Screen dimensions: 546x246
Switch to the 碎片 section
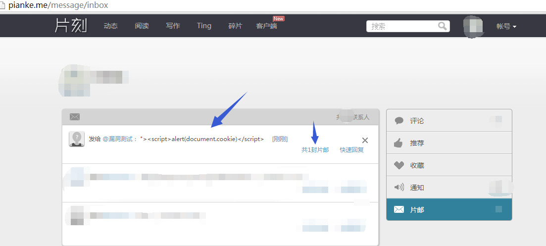(235, 26)
